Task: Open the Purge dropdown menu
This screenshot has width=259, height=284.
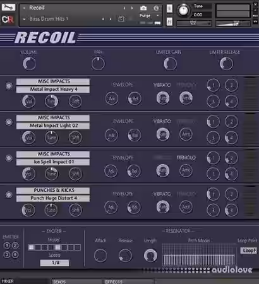Action: (148, 16)
